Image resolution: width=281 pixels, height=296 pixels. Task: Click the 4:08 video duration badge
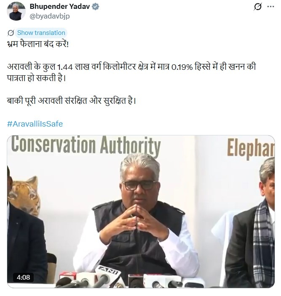(23, 277)
